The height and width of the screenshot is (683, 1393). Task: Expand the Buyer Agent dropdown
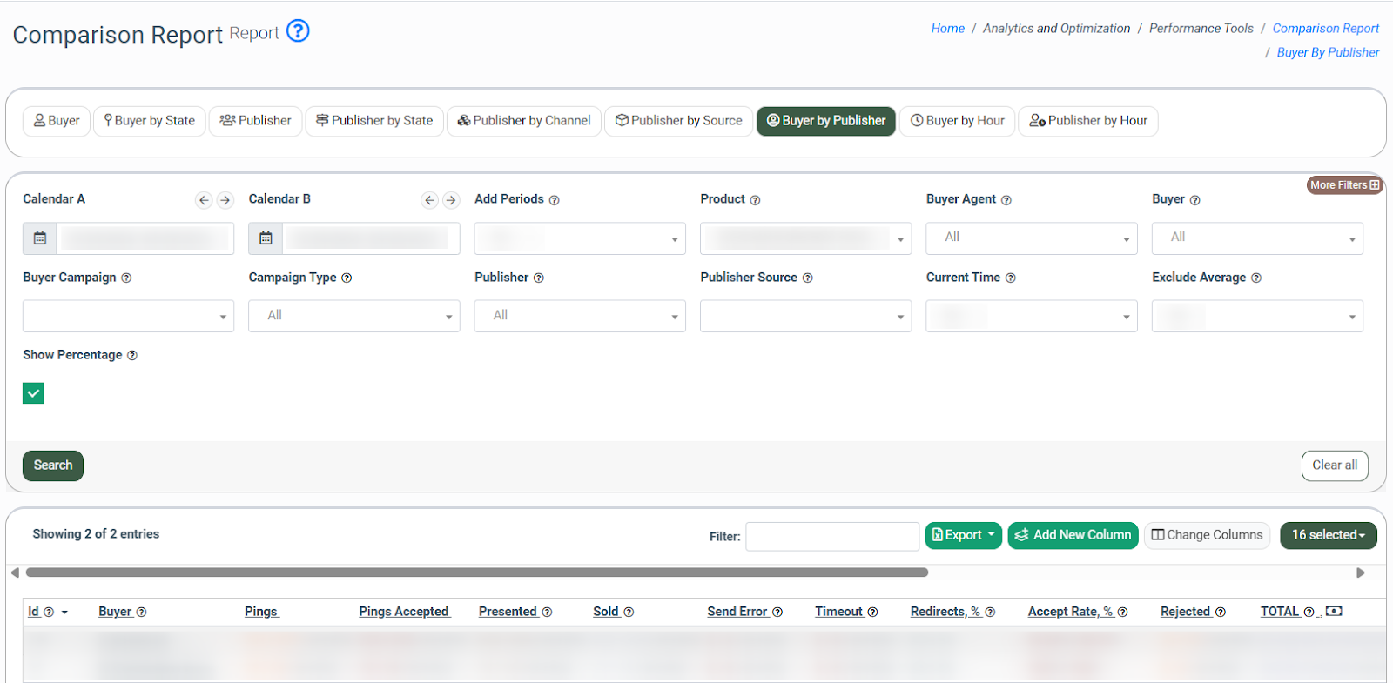pos(1031,238)
